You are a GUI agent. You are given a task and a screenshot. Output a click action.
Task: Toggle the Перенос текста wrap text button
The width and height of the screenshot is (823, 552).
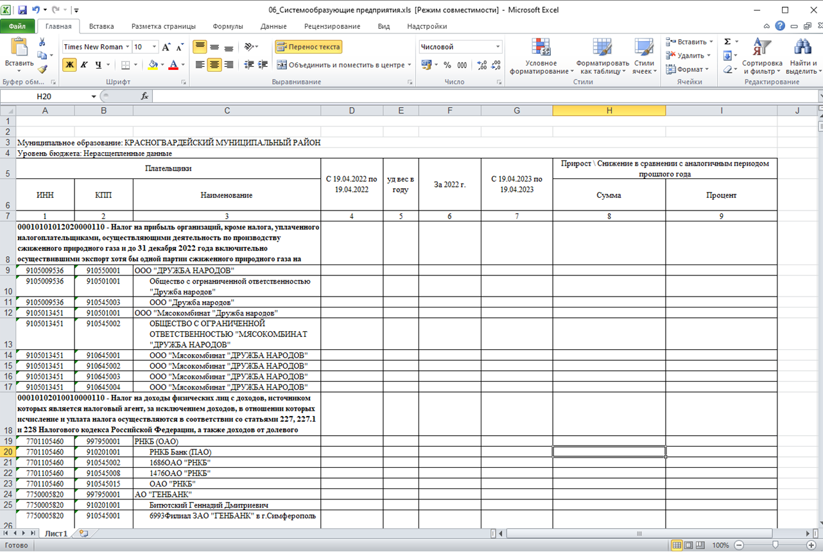tap(309, 47)
